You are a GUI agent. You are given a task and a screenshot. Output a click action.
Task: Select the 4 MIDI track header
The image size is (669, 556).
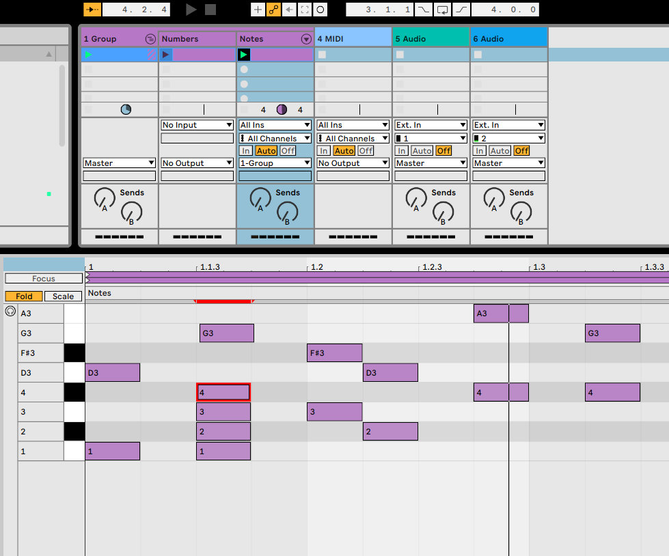pos(353,39)
